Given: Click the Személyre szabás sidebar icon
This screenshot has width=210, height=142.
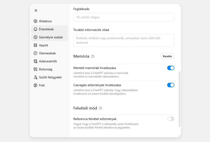Looking at the screenshot, I should click(x=35, y=37).
